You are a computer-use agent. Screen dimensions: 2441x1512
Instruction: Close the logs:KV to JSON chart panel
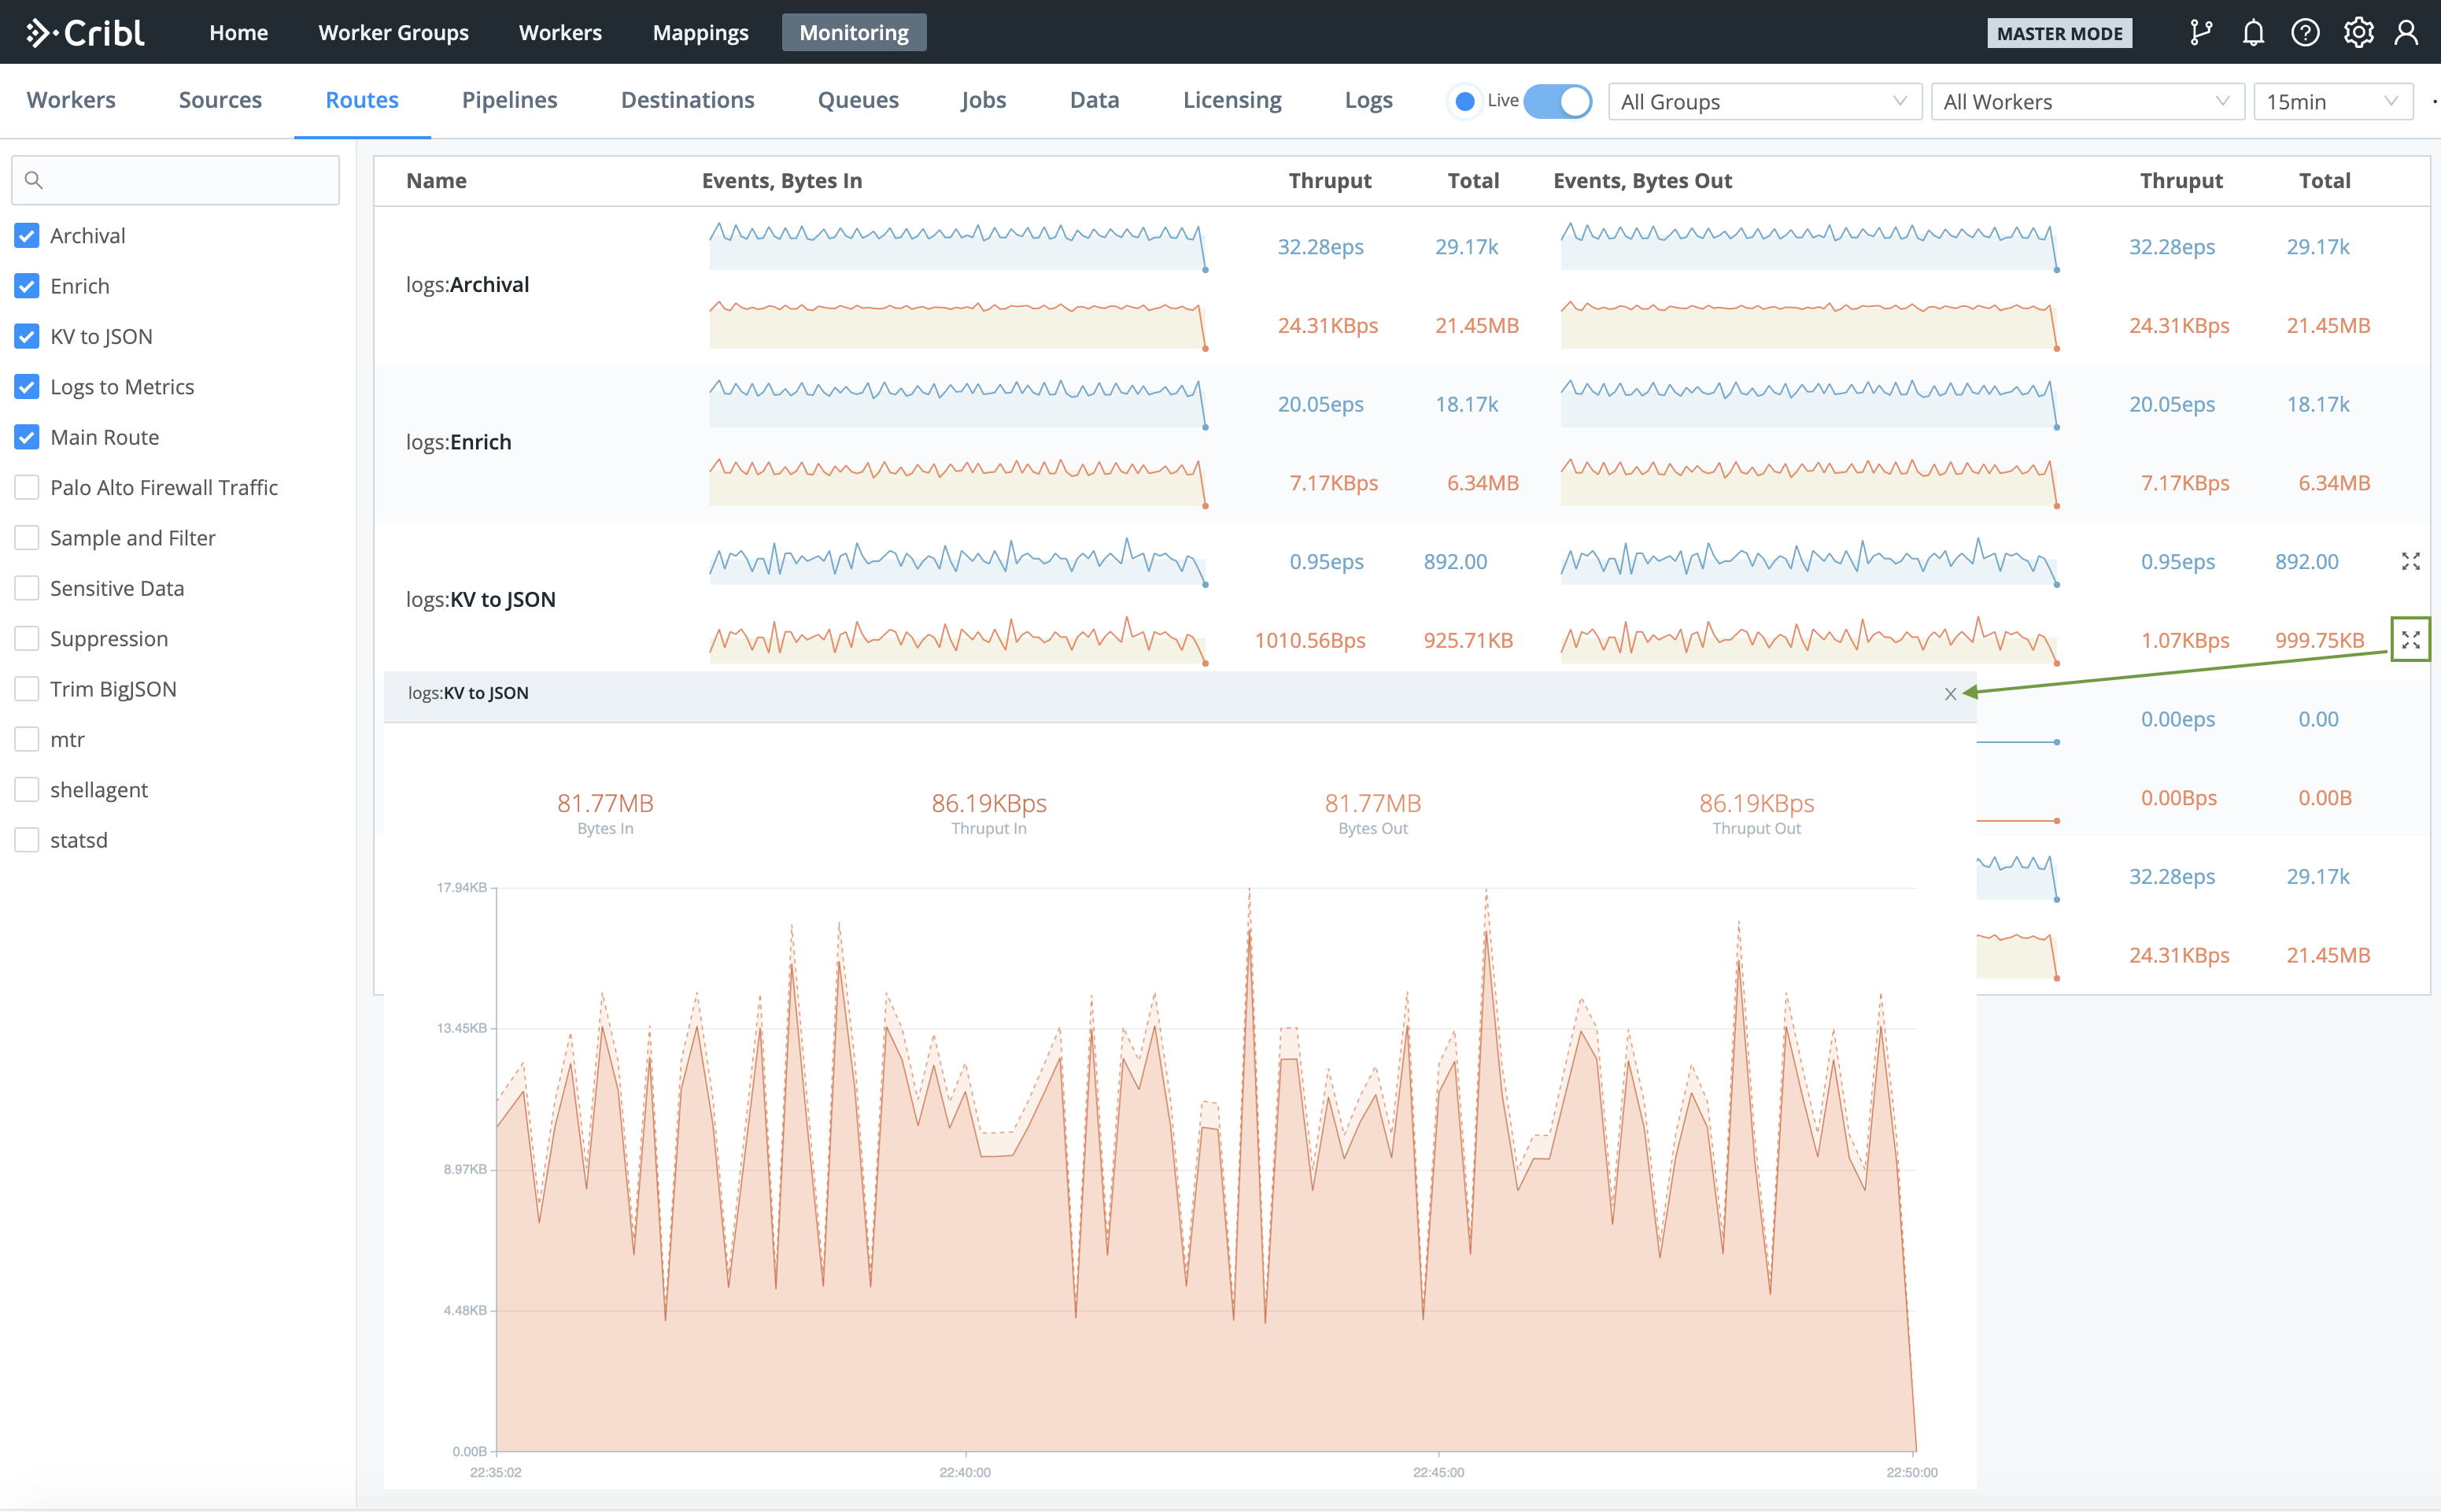1950,694
